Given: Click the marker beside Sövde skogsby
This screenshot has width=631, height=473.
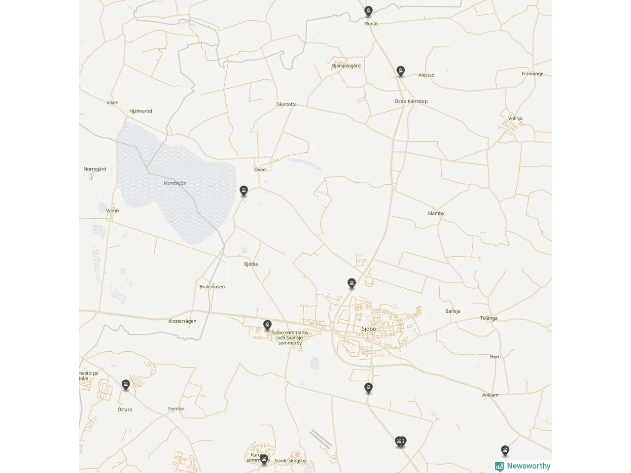Looking at the screenshot, I should point(264,459).
